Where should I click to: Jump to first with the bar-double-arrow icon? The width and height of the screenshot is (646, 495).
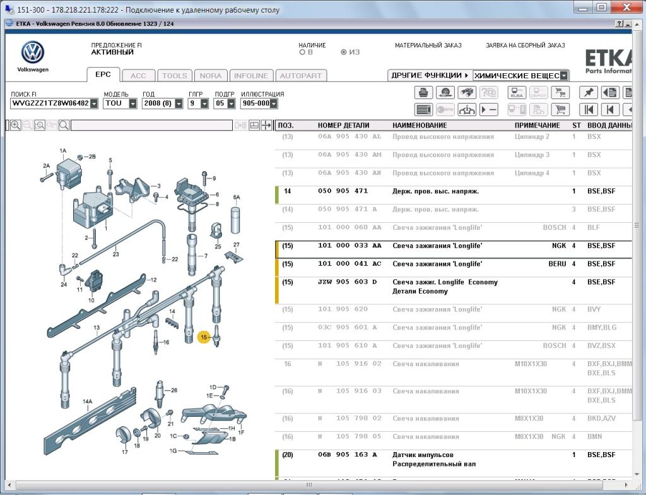coord(589,110)
